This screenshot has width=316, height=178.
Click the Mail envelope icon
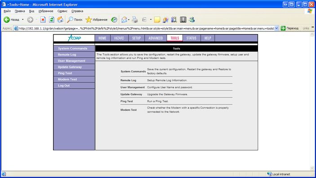(124, 20)
